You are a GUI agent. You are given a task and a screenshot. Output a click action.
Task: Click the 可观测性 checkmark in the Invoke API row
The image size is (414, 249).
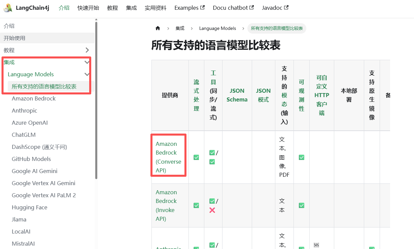[x=301, y=205]
